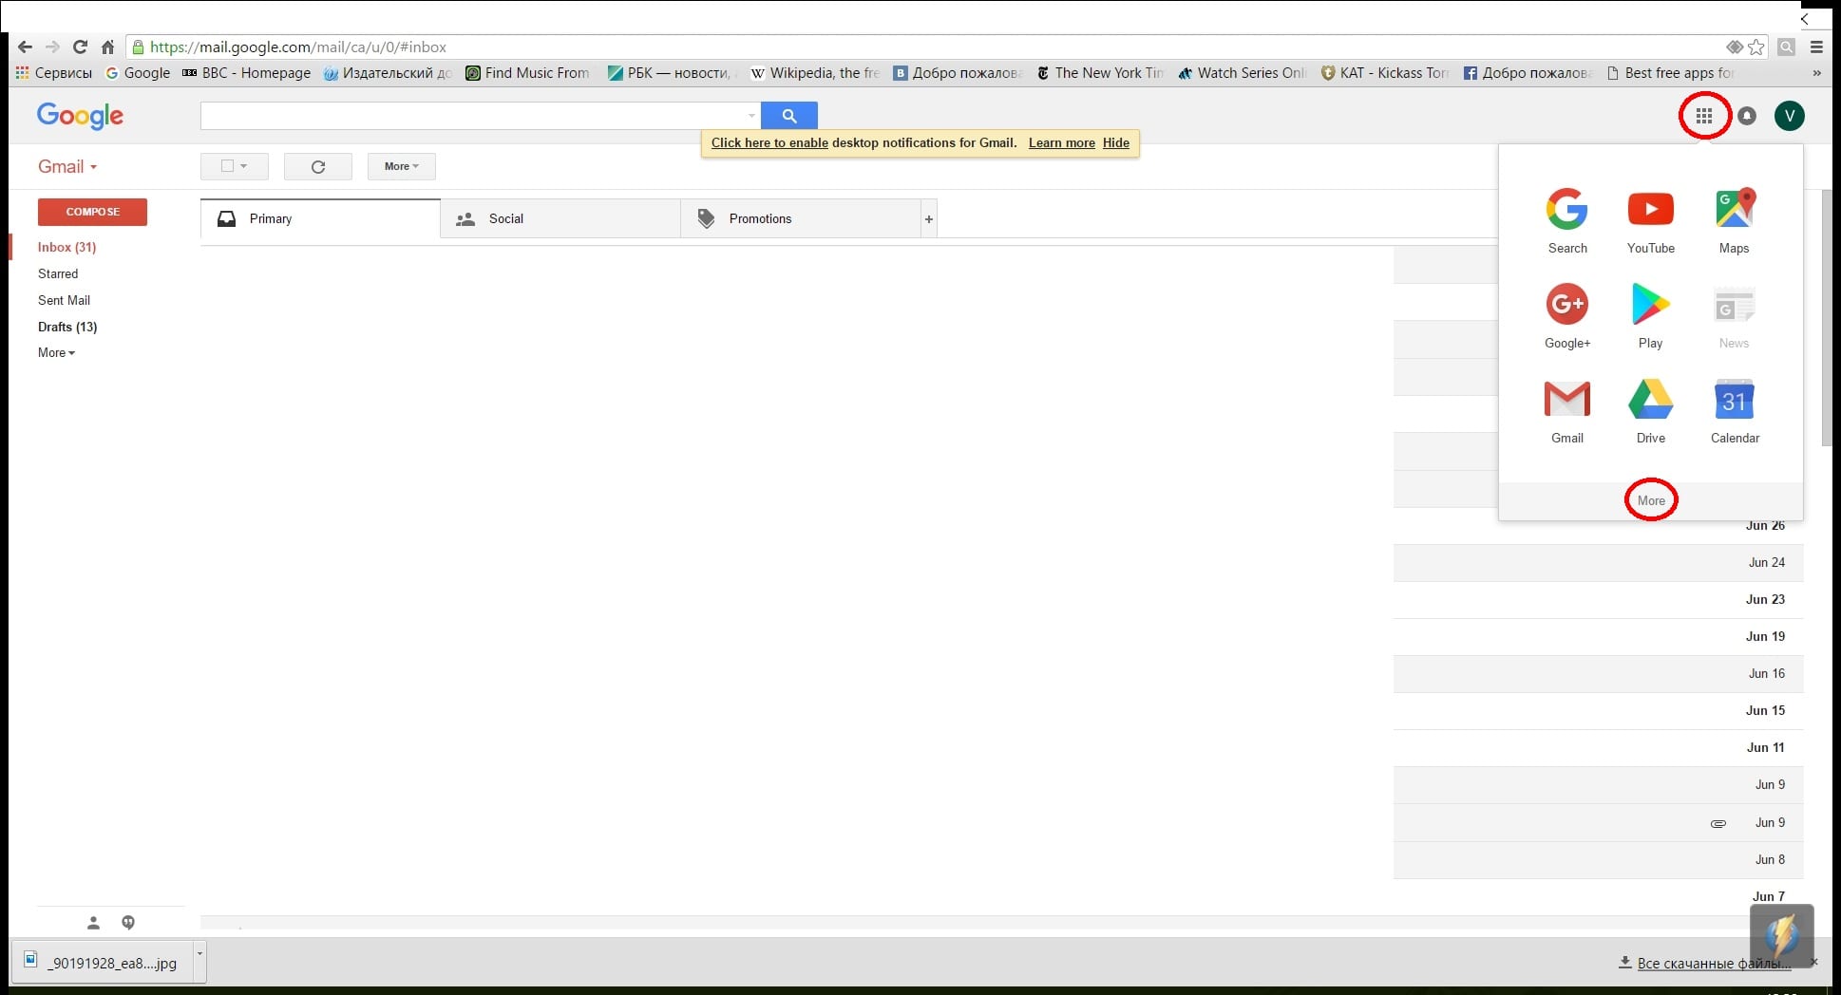Image resolution: width=1841 pixels, height=995 pixels.
Task: Click the Google logo
Action: (x=80, y=116)
